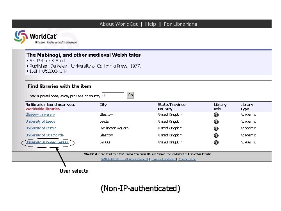Click the postal code or country input field
Viewport: 281px width, 211px height.
[x=113, y=95]
